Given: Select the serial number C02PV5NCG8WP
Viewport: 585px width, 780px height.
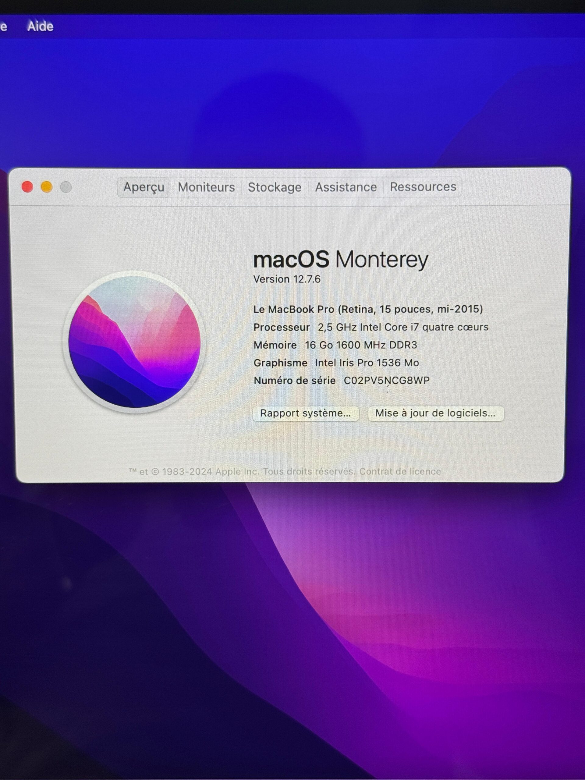Looking at the screenshot, I should point(386,381).
